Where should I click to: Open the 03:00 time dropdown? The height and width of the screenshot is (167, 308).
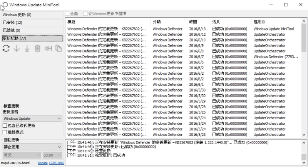coord(52,155)
